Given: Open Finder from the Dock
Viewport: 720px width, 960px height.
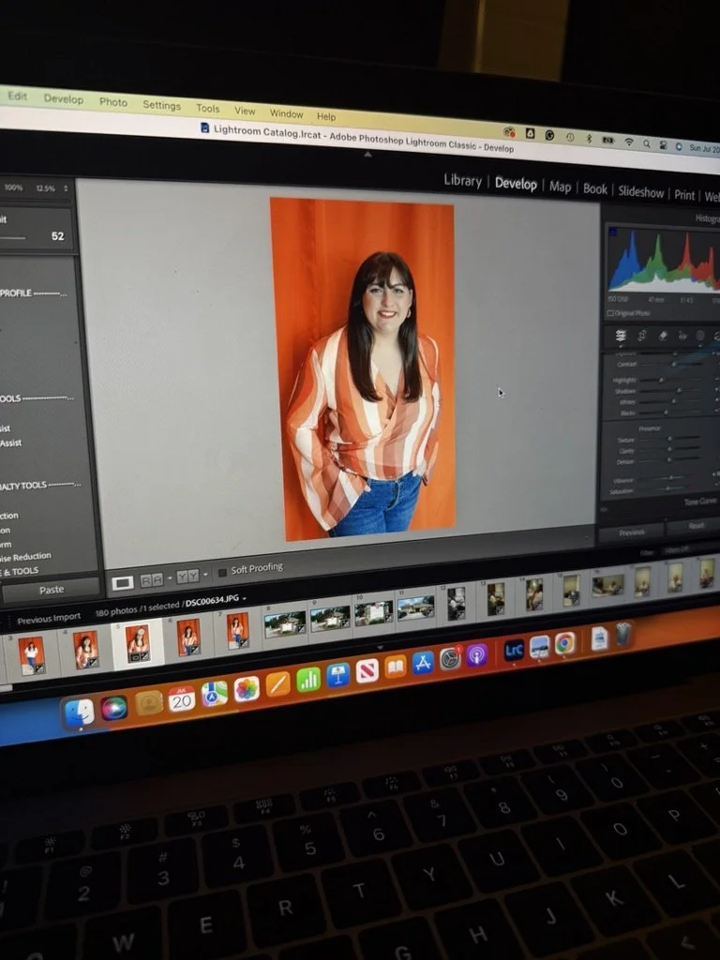Looking at the screenshot, I should tap(79, 712).
